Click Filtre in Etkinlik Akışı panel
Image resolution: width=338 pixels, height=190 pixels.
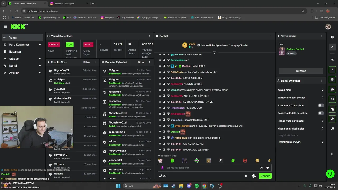[x=86, y=62]
